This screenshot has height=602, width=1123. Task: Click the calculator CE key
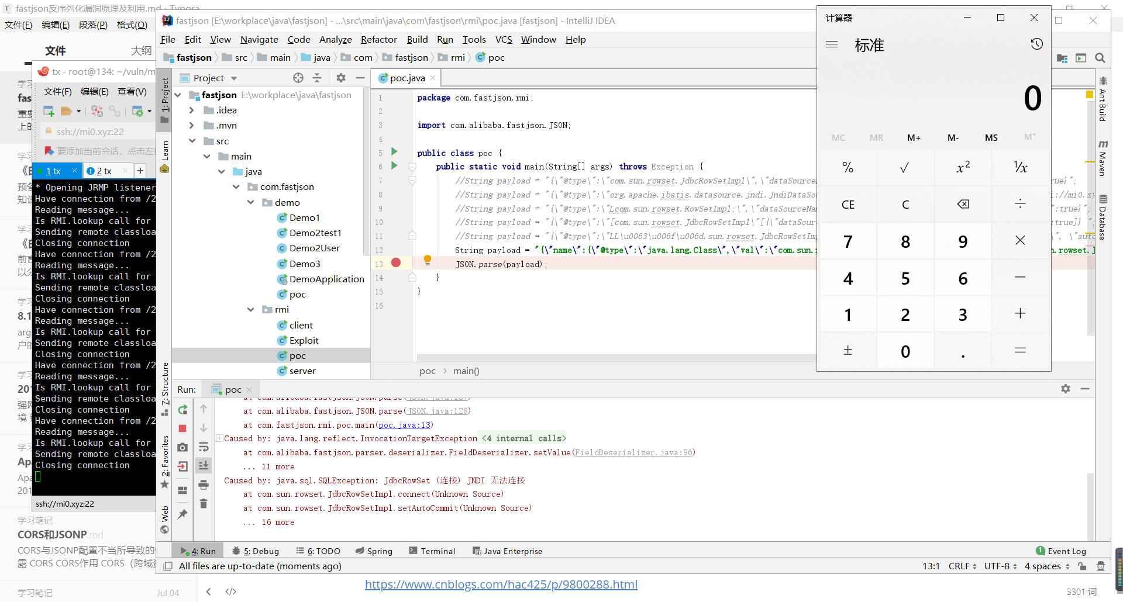(x=848, y=204)
